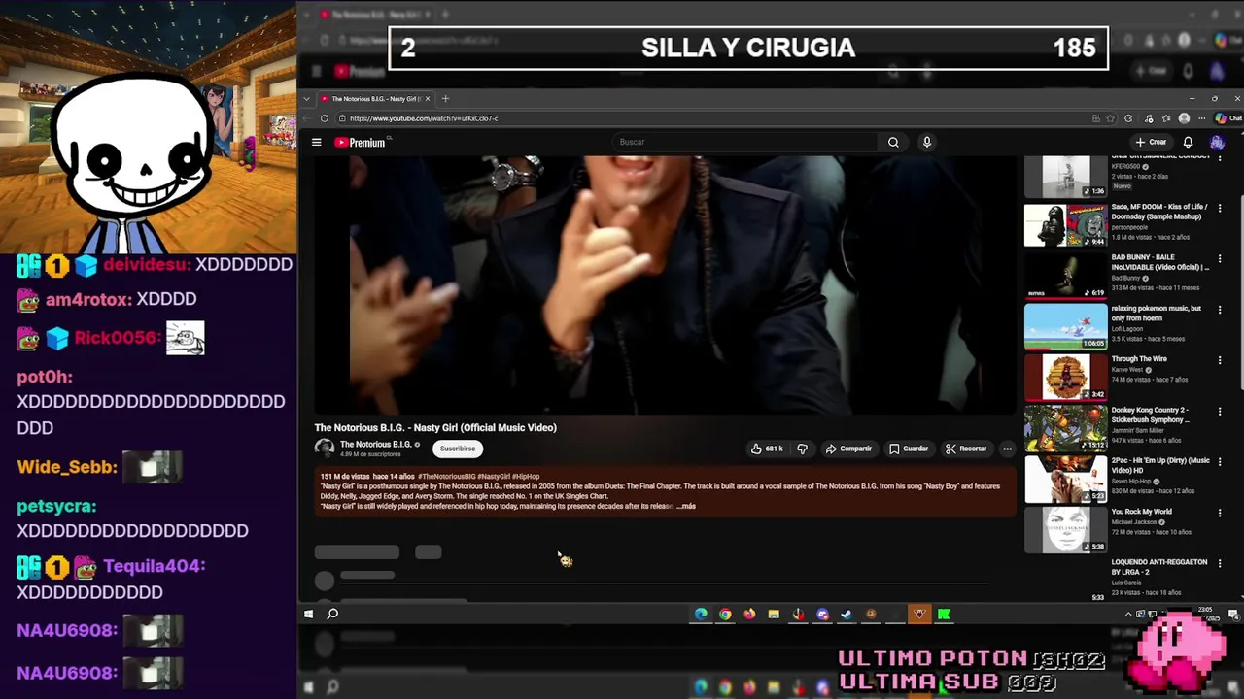
Task: Launch Microsoft Edge from the taskbar
Action: coord(701,614)
